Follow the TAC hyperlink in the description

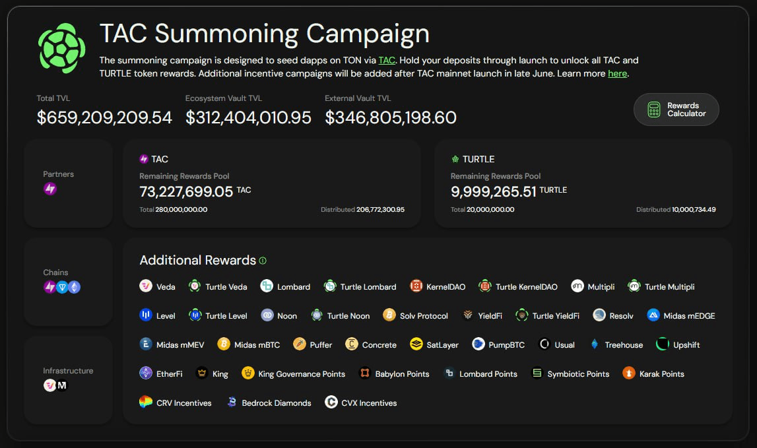click(387, 60)
